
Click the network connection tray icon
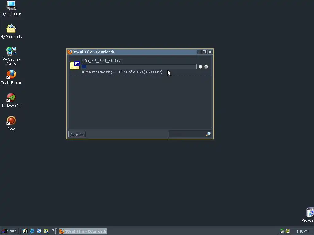coord(282,231)
